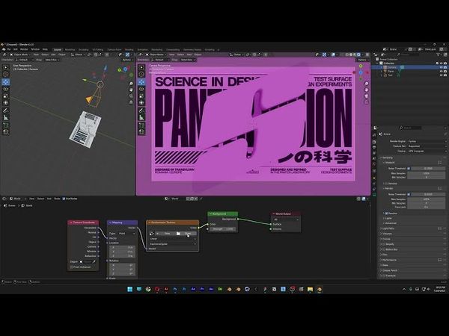Toggle Collection visibility eye in outliner
Viewport: 449px width, 336px height.
441,63
